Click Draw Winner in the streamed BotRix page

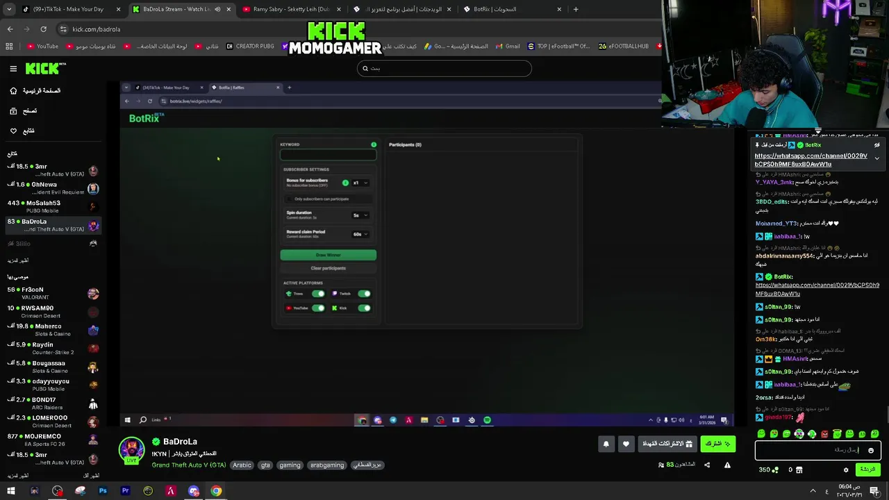pyautogui.click(x=328, y=255)
